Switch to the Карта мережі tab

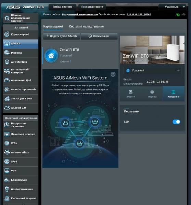53,26
